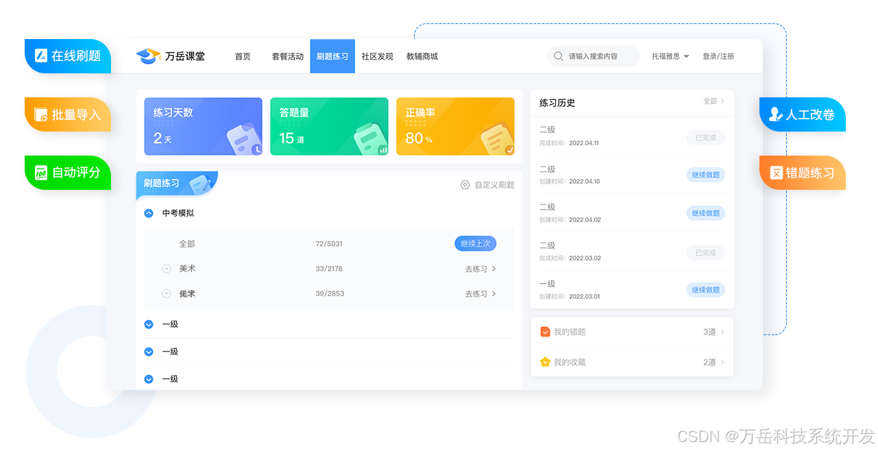
Task: Click the minus circle icon beside 美术
Action: click(167, 269)
